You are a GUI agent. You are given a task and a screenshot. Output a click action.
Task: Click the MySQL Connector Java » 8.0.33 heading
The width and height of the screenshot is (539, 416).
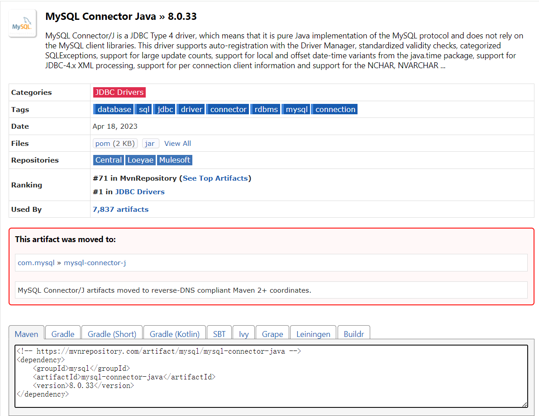click(x=121, y=16)
